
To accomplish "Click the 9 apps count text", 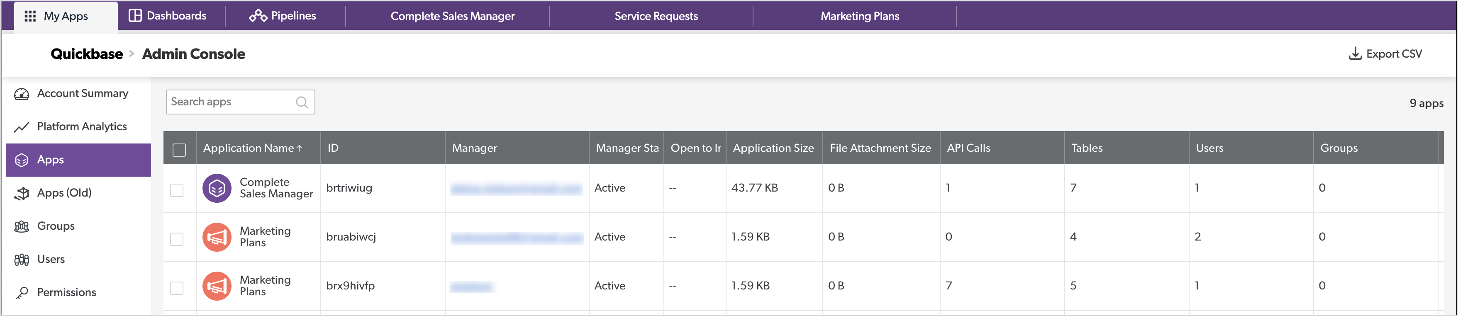I will click(x=1426, y=103).
